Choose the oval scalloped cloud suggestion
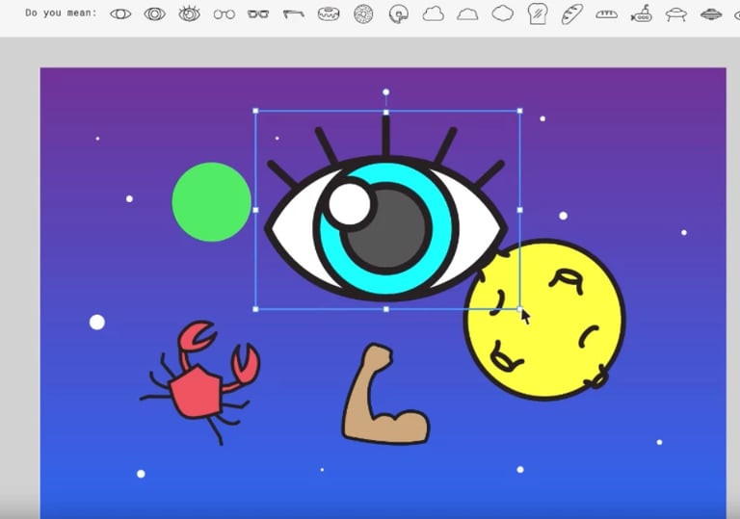 503,13
